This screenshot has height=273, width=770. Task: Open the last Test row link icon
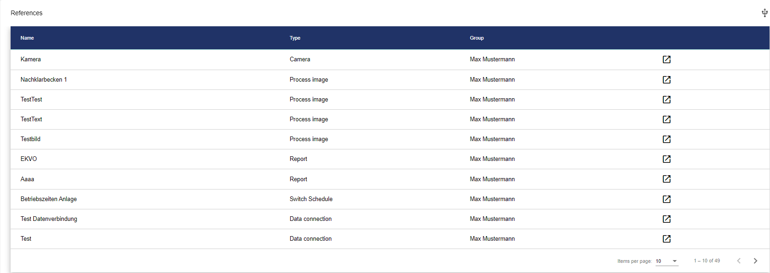click(667, 239)
